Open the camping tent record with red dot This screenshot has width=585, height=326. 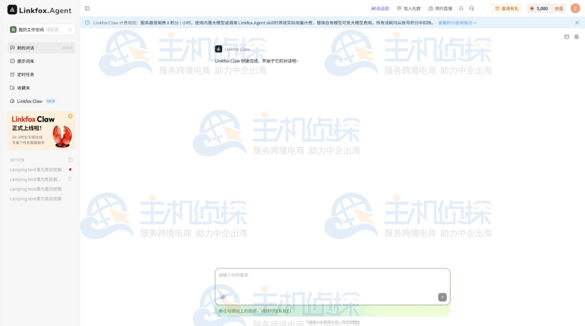coord(41,170)
